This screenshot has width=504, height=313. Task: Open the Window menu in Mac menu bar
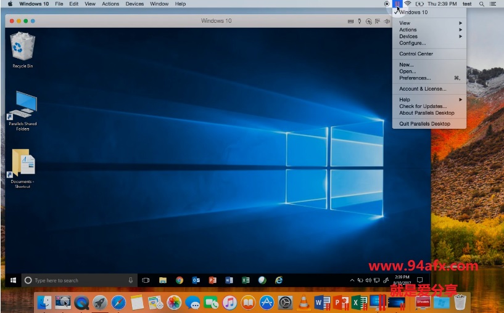(159, 4)
